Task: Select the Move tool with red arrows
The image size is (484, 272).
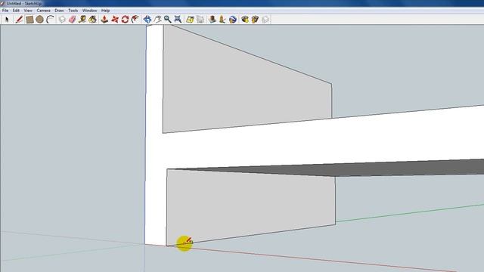Action: pos(115,20)
